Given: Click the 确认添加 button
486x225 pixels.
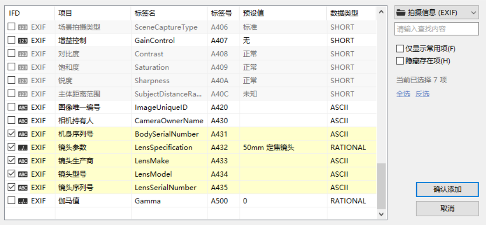Looking at the screenshot, I should 447,189.
